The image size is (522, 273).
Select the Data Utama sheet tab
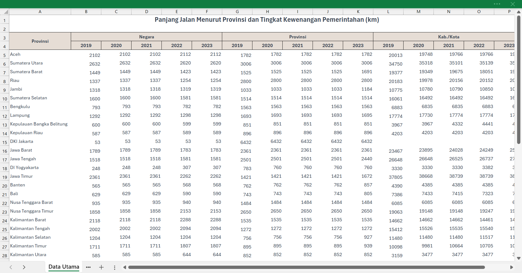pos(64,267)
